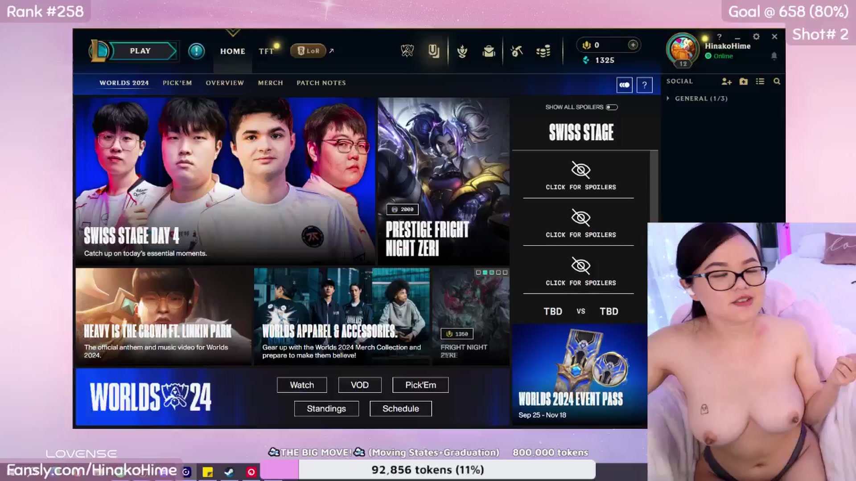Open the Online status dropdown
856x481 pixels.
(719, 56)
